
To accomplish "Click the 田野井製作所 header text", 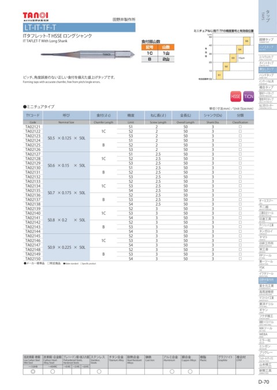I will coord(124,20).
